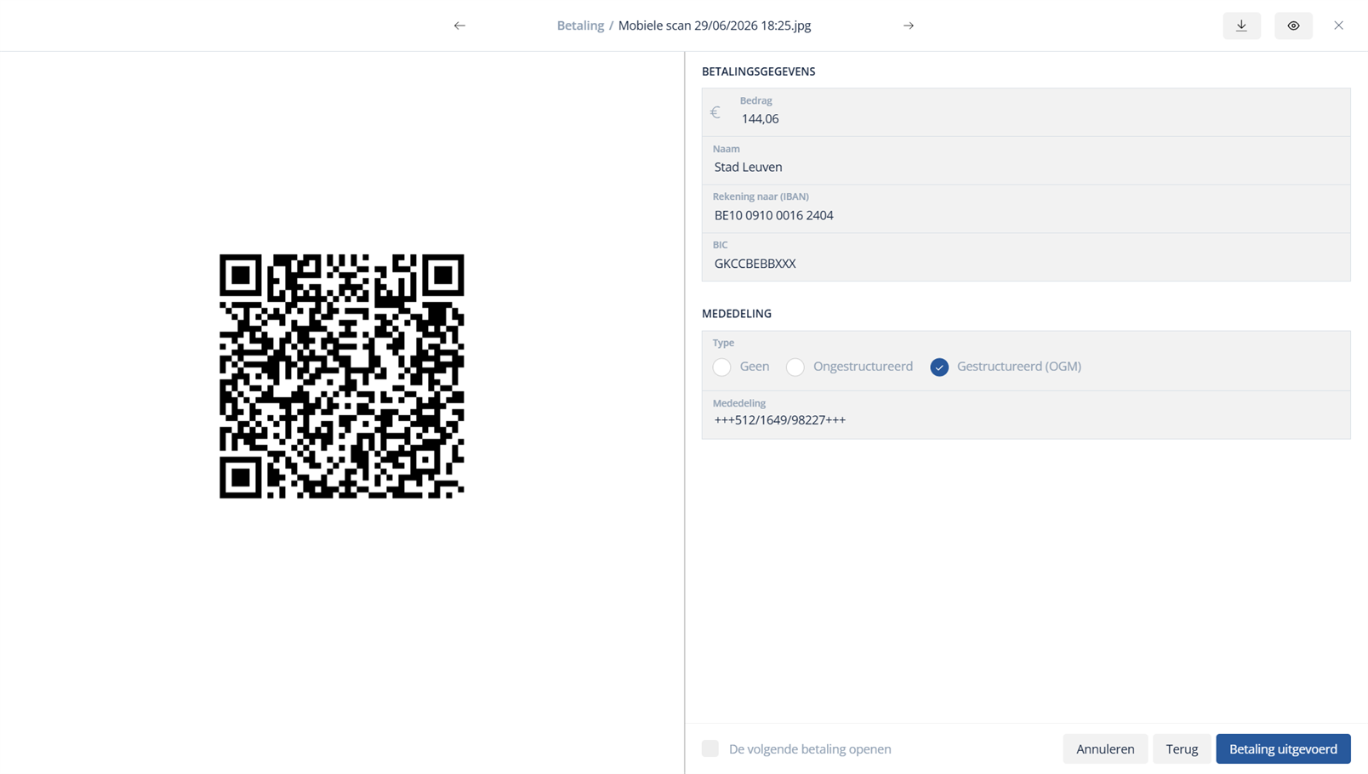Toggle preview with the eye icon
This screenshot has width=1368, height=774.
point(1293,26)
